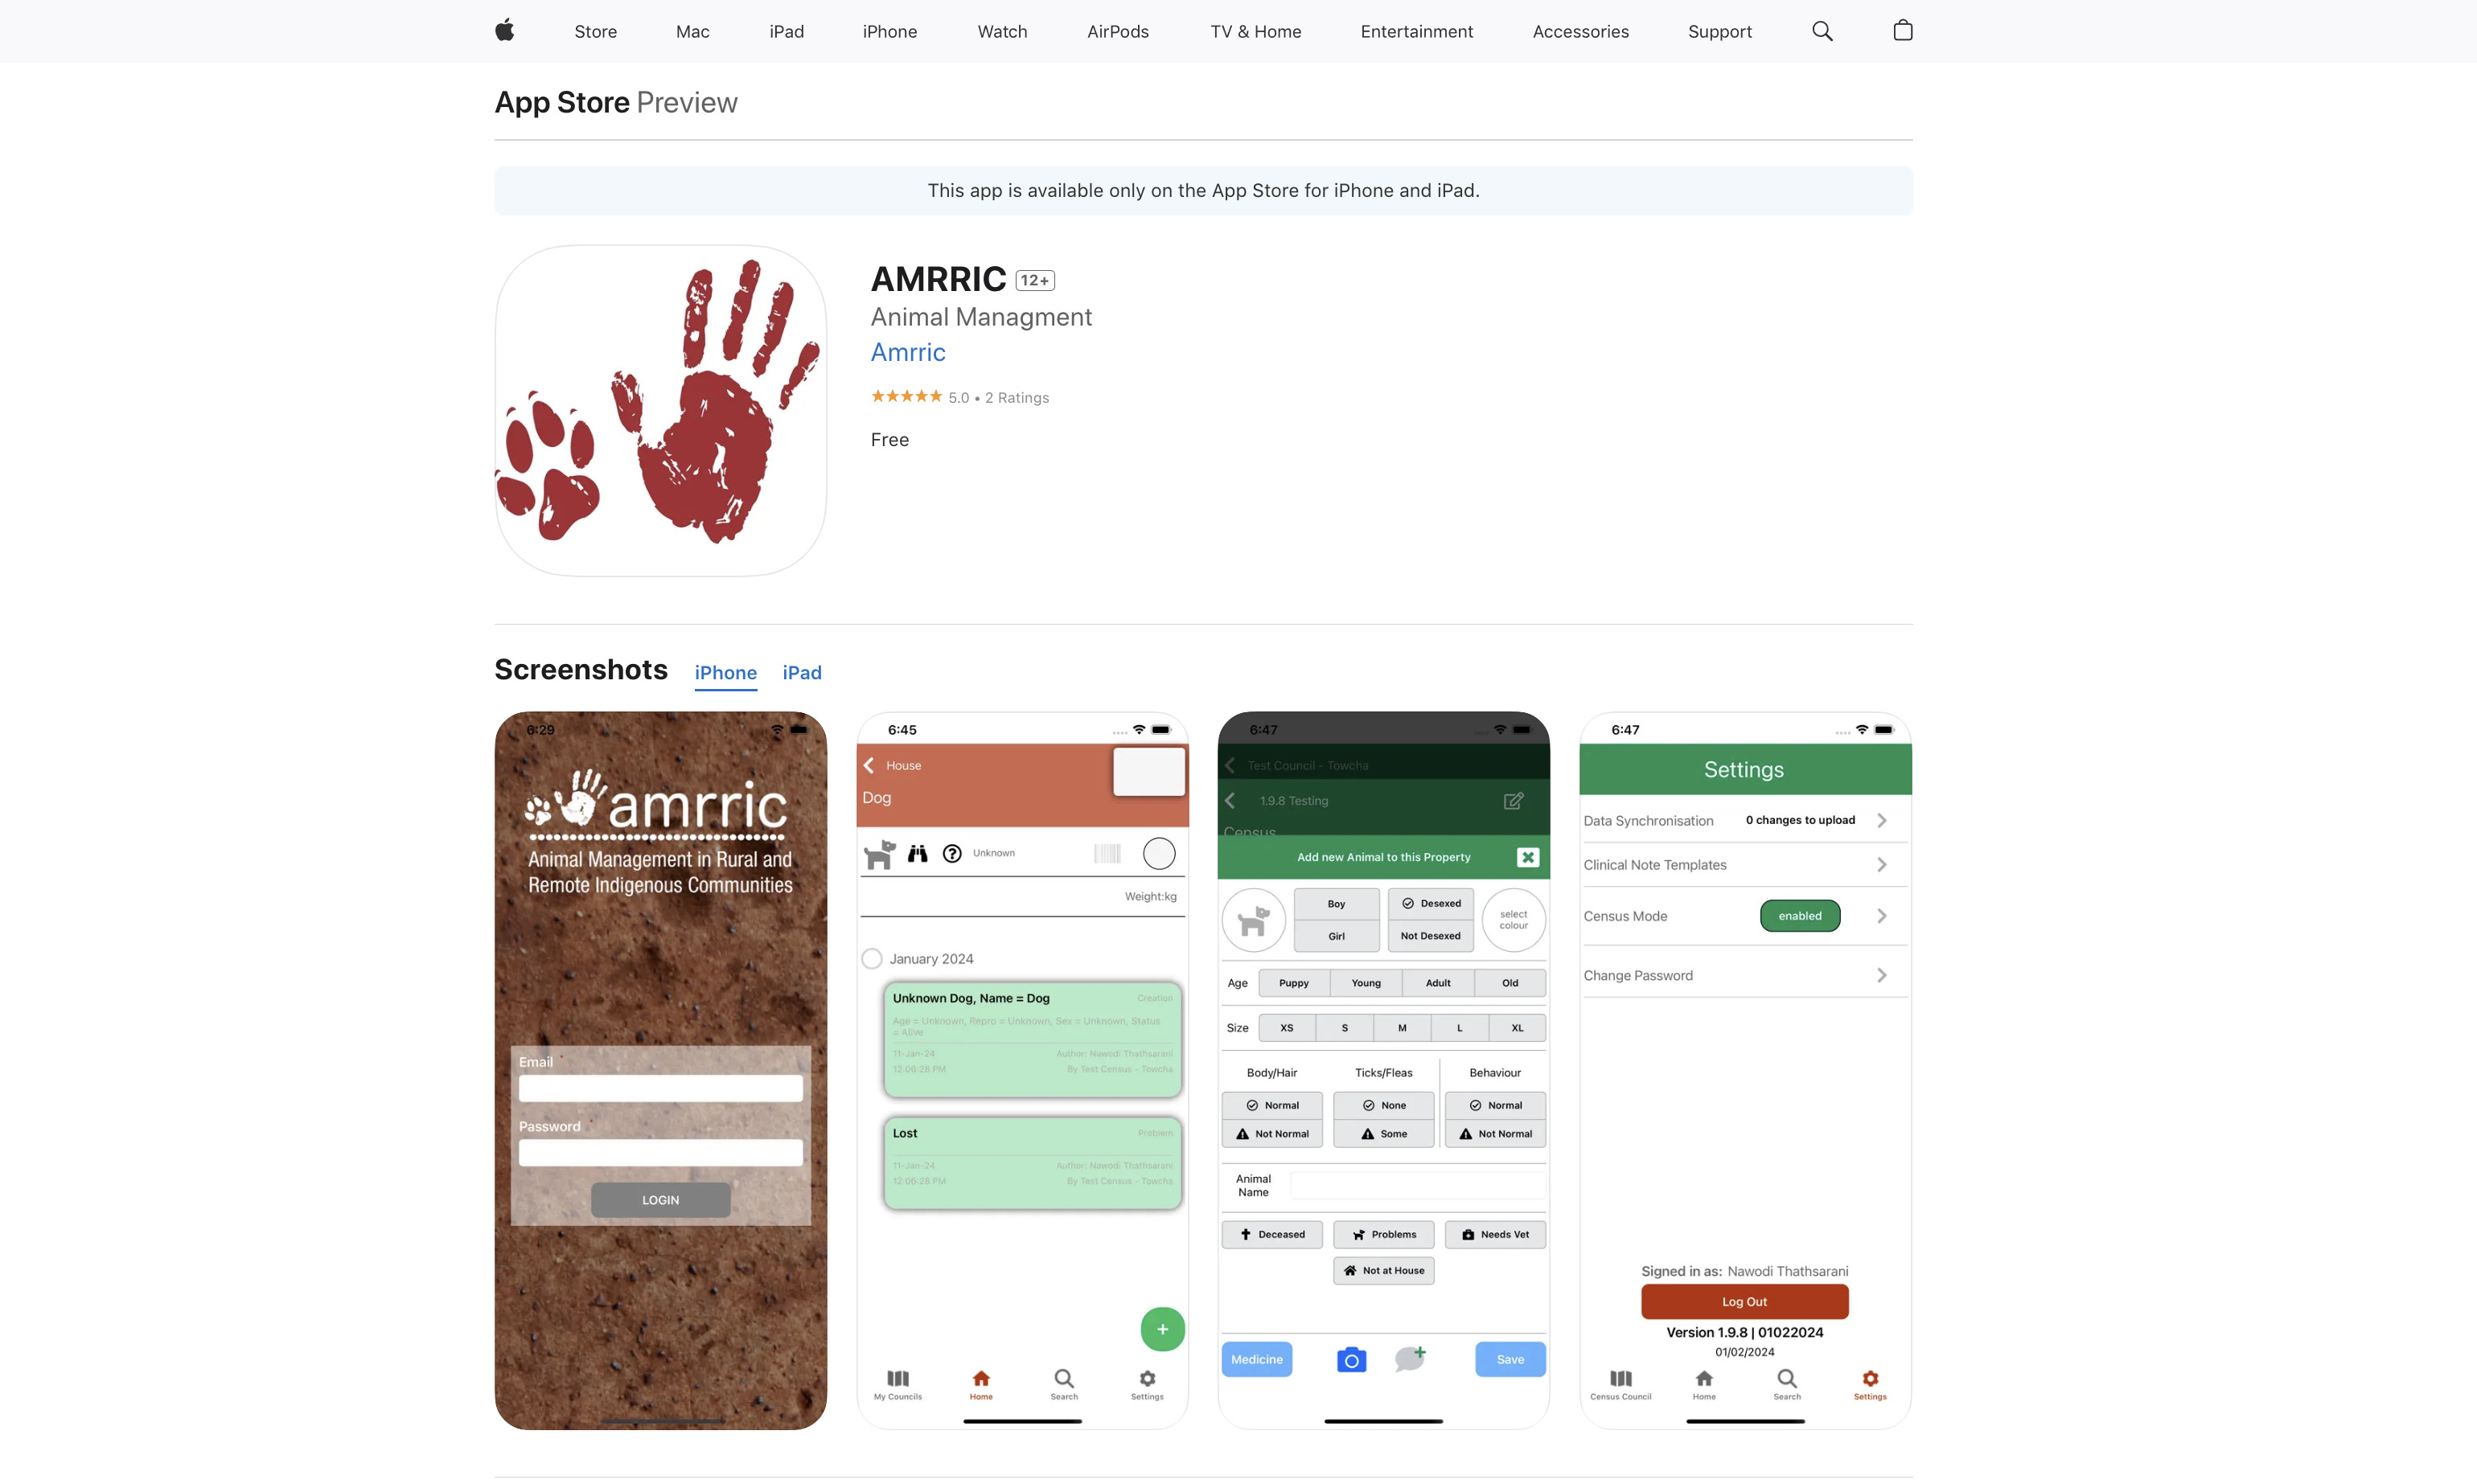The height and width of the screenshot is (1484, 2477).
Task: Open the Entertainment menu item
Action: [x=1415, y=31]
